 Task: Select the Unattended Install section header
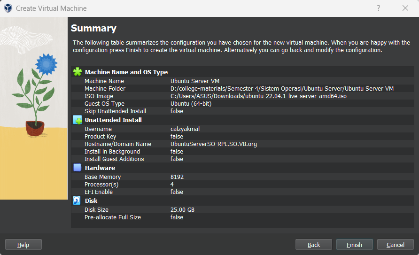pyautogui.click(x=113, y=120)
